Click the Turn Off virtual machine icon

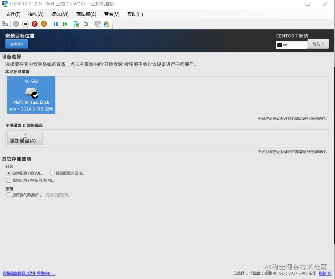(26, 24)
